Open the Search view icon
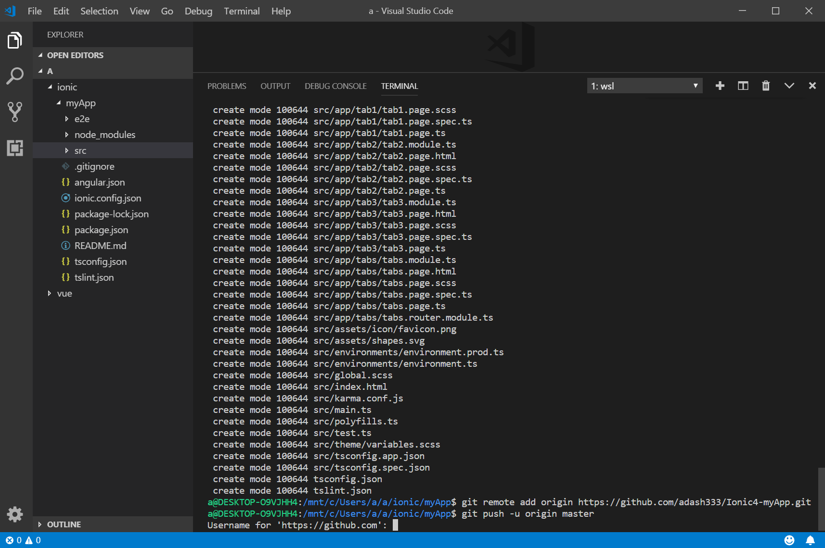Viewport: 825px width, 548px height. tap(15, 76)
